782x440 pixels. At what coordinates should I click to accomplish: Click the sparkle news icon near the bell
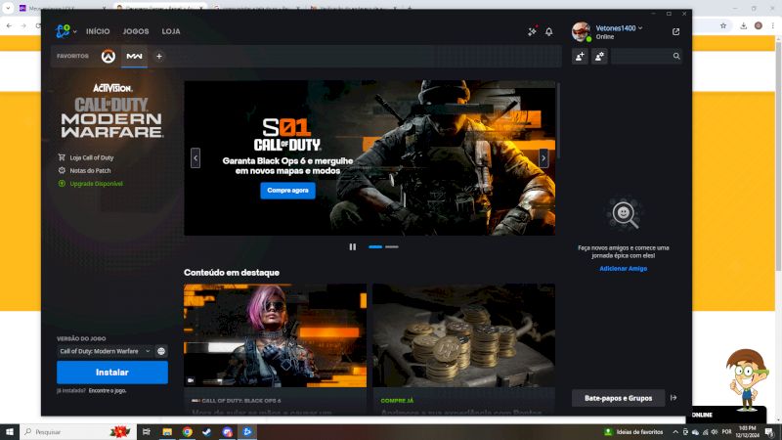[532, 31]
